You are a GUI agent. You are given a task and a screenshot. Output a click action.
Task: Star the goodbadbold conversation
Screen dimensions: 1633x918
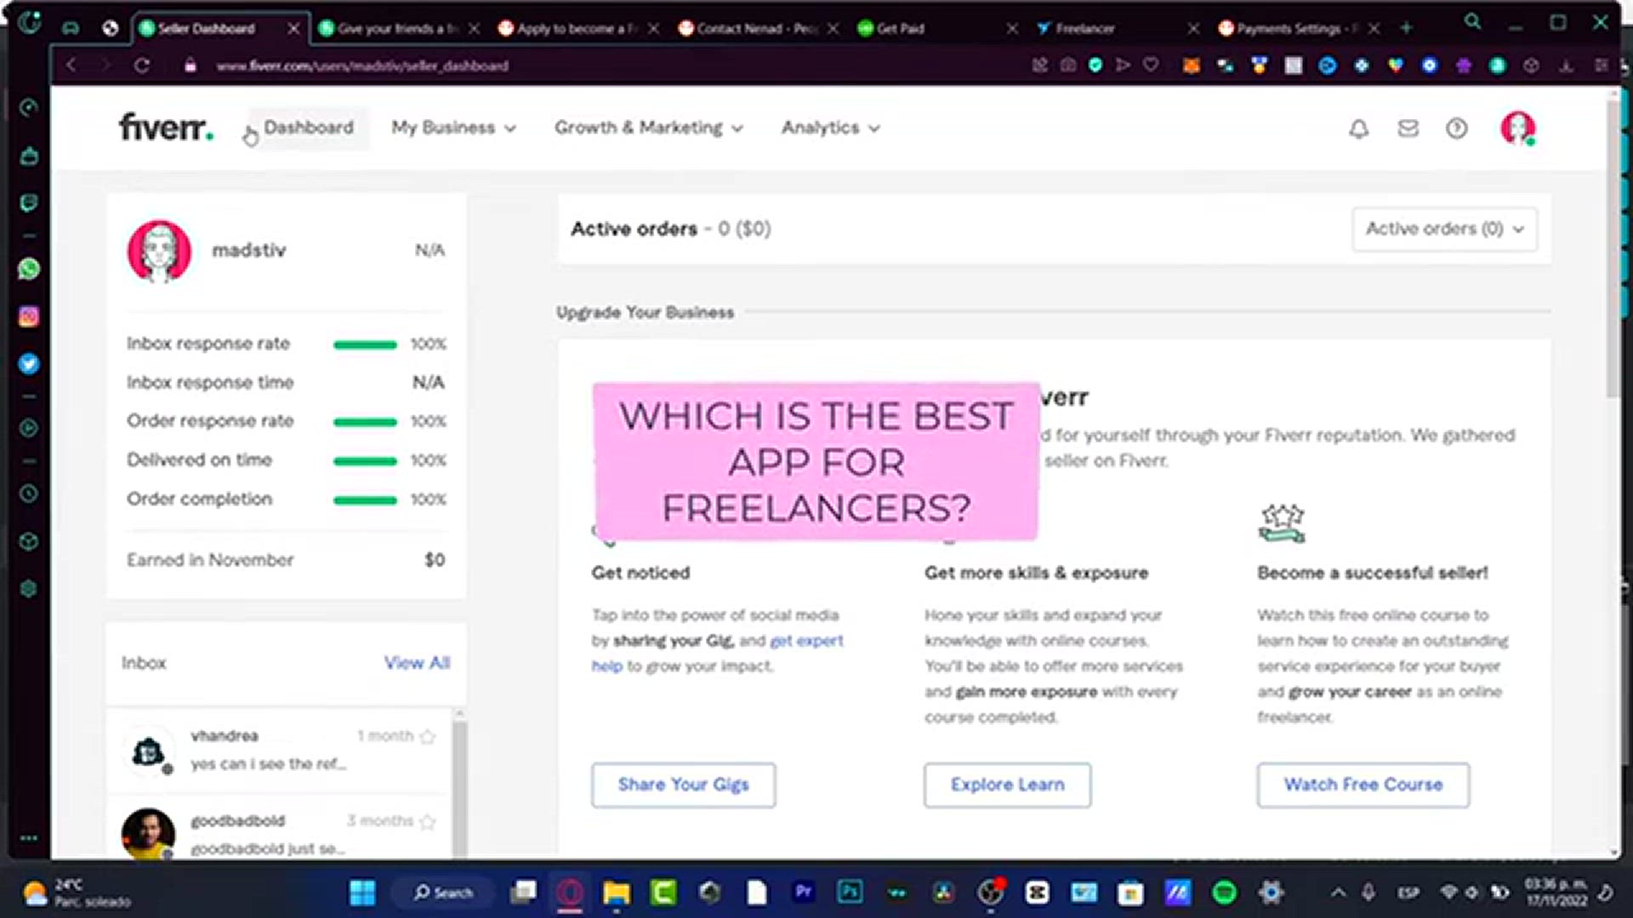tap(428, 821)
